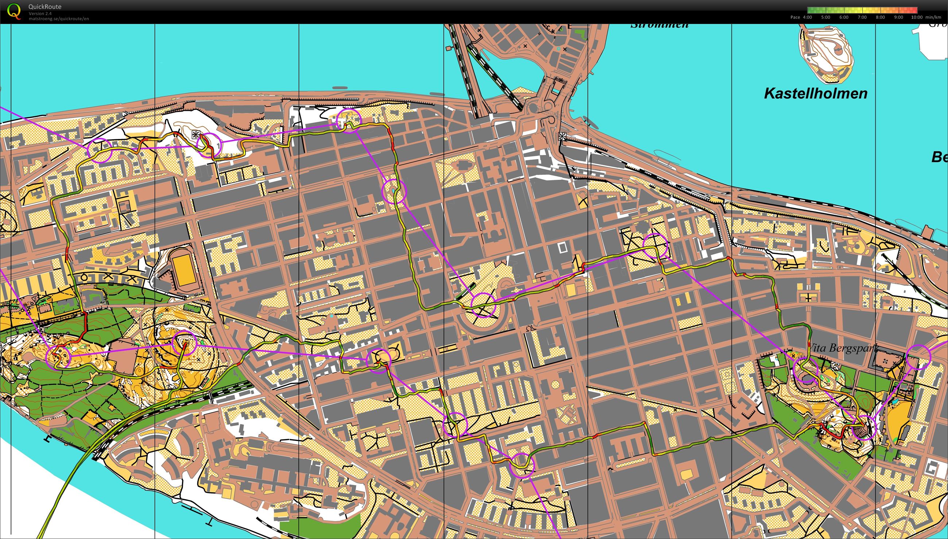Click the 5:00 pace value
Image resolution: width=948 pixels, height=539 pixels.
pos(825,18)
